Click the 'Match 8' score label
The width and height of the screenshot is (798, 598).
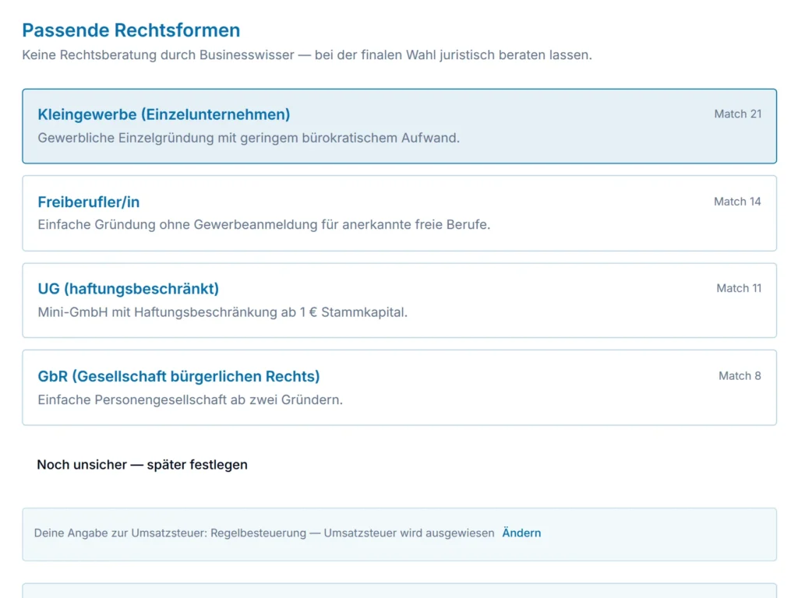click(x=740, y=376)
